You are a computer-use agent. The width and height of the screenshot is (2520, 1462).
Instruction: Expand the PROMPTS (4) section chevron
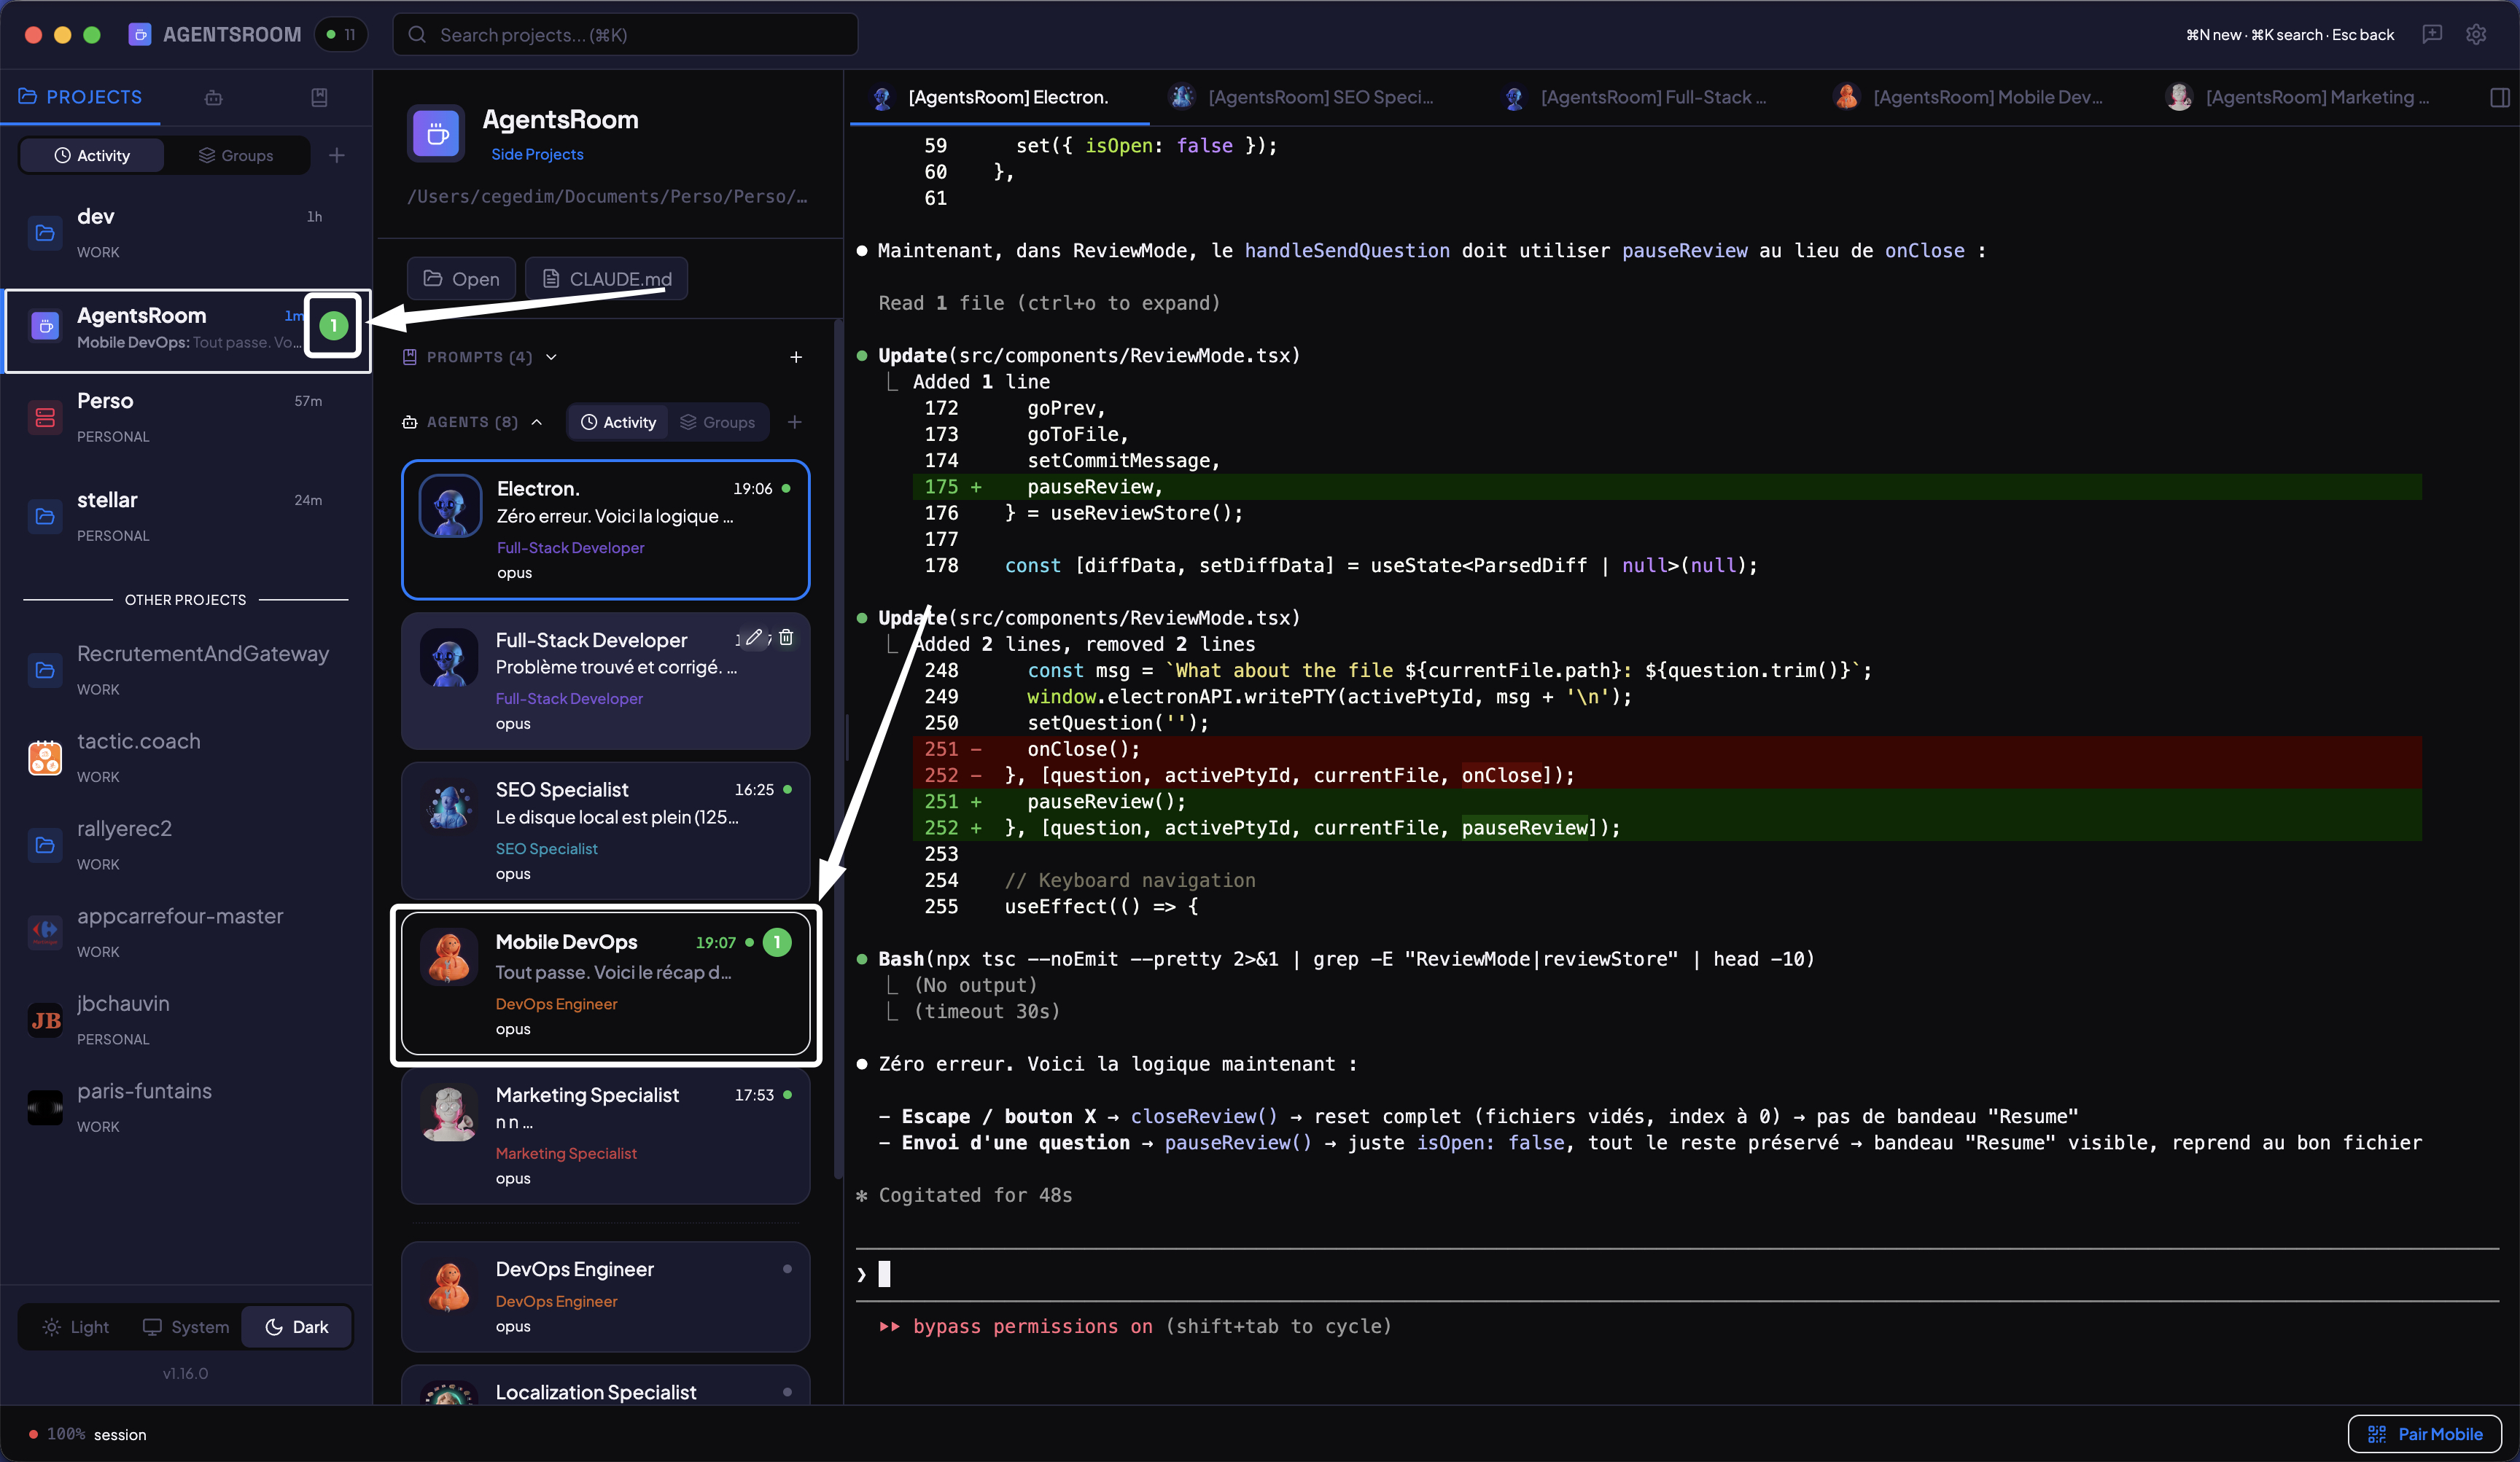tap(551, 357)
